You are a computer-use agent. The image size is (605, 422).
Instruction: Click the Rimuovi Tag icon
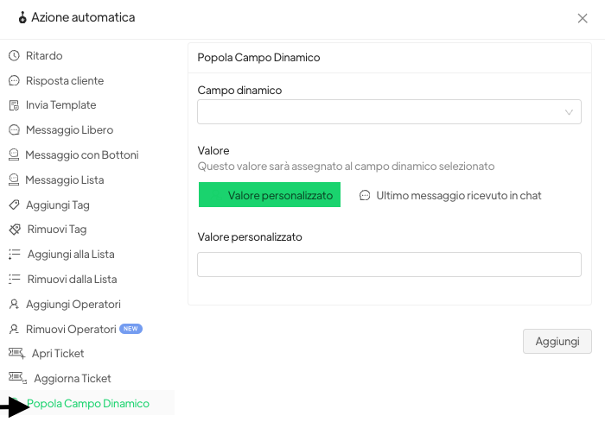pyautogui.click(x=14, y=230)
